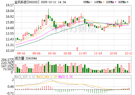Click the 220.78万 volume axis label

pyautogui.click(x=8, y=63)
